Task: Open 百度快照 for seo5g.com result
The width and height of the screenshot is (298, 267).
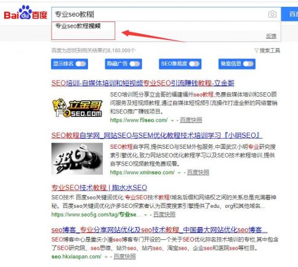Action: tap(164, 215)
